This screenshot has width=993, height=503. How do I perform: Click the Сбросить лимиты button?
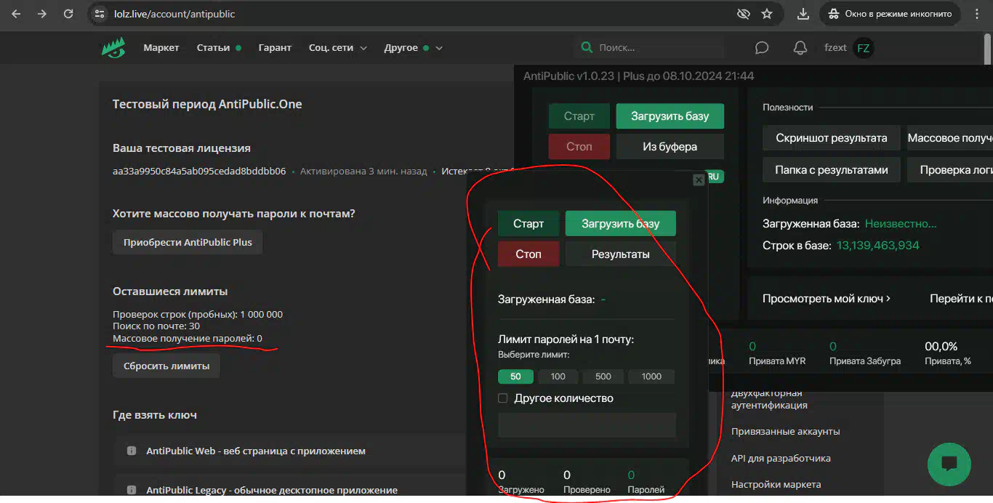pyautogui.click(x=166, y=366)
